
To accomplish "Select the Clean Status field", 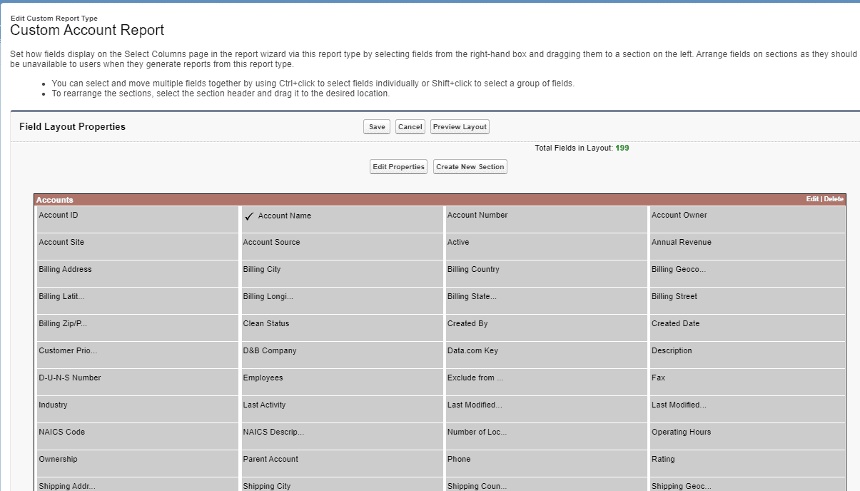I will point(343,328).
